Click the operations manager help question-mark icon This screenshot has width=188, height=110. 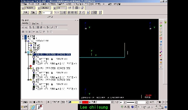tap(56, 27)
